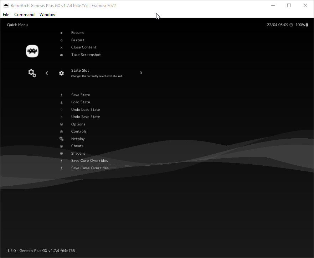This screenshot has width=314, height=258.
Task: Select Take Screenshot entry
Action: pos(86,55)
